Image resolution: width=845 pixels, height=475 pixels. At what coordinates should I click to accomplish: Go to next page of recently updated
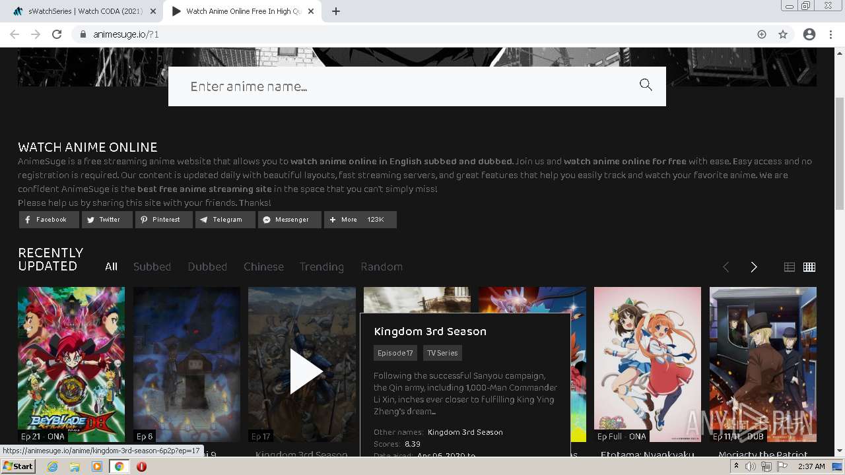pos(754,267)
